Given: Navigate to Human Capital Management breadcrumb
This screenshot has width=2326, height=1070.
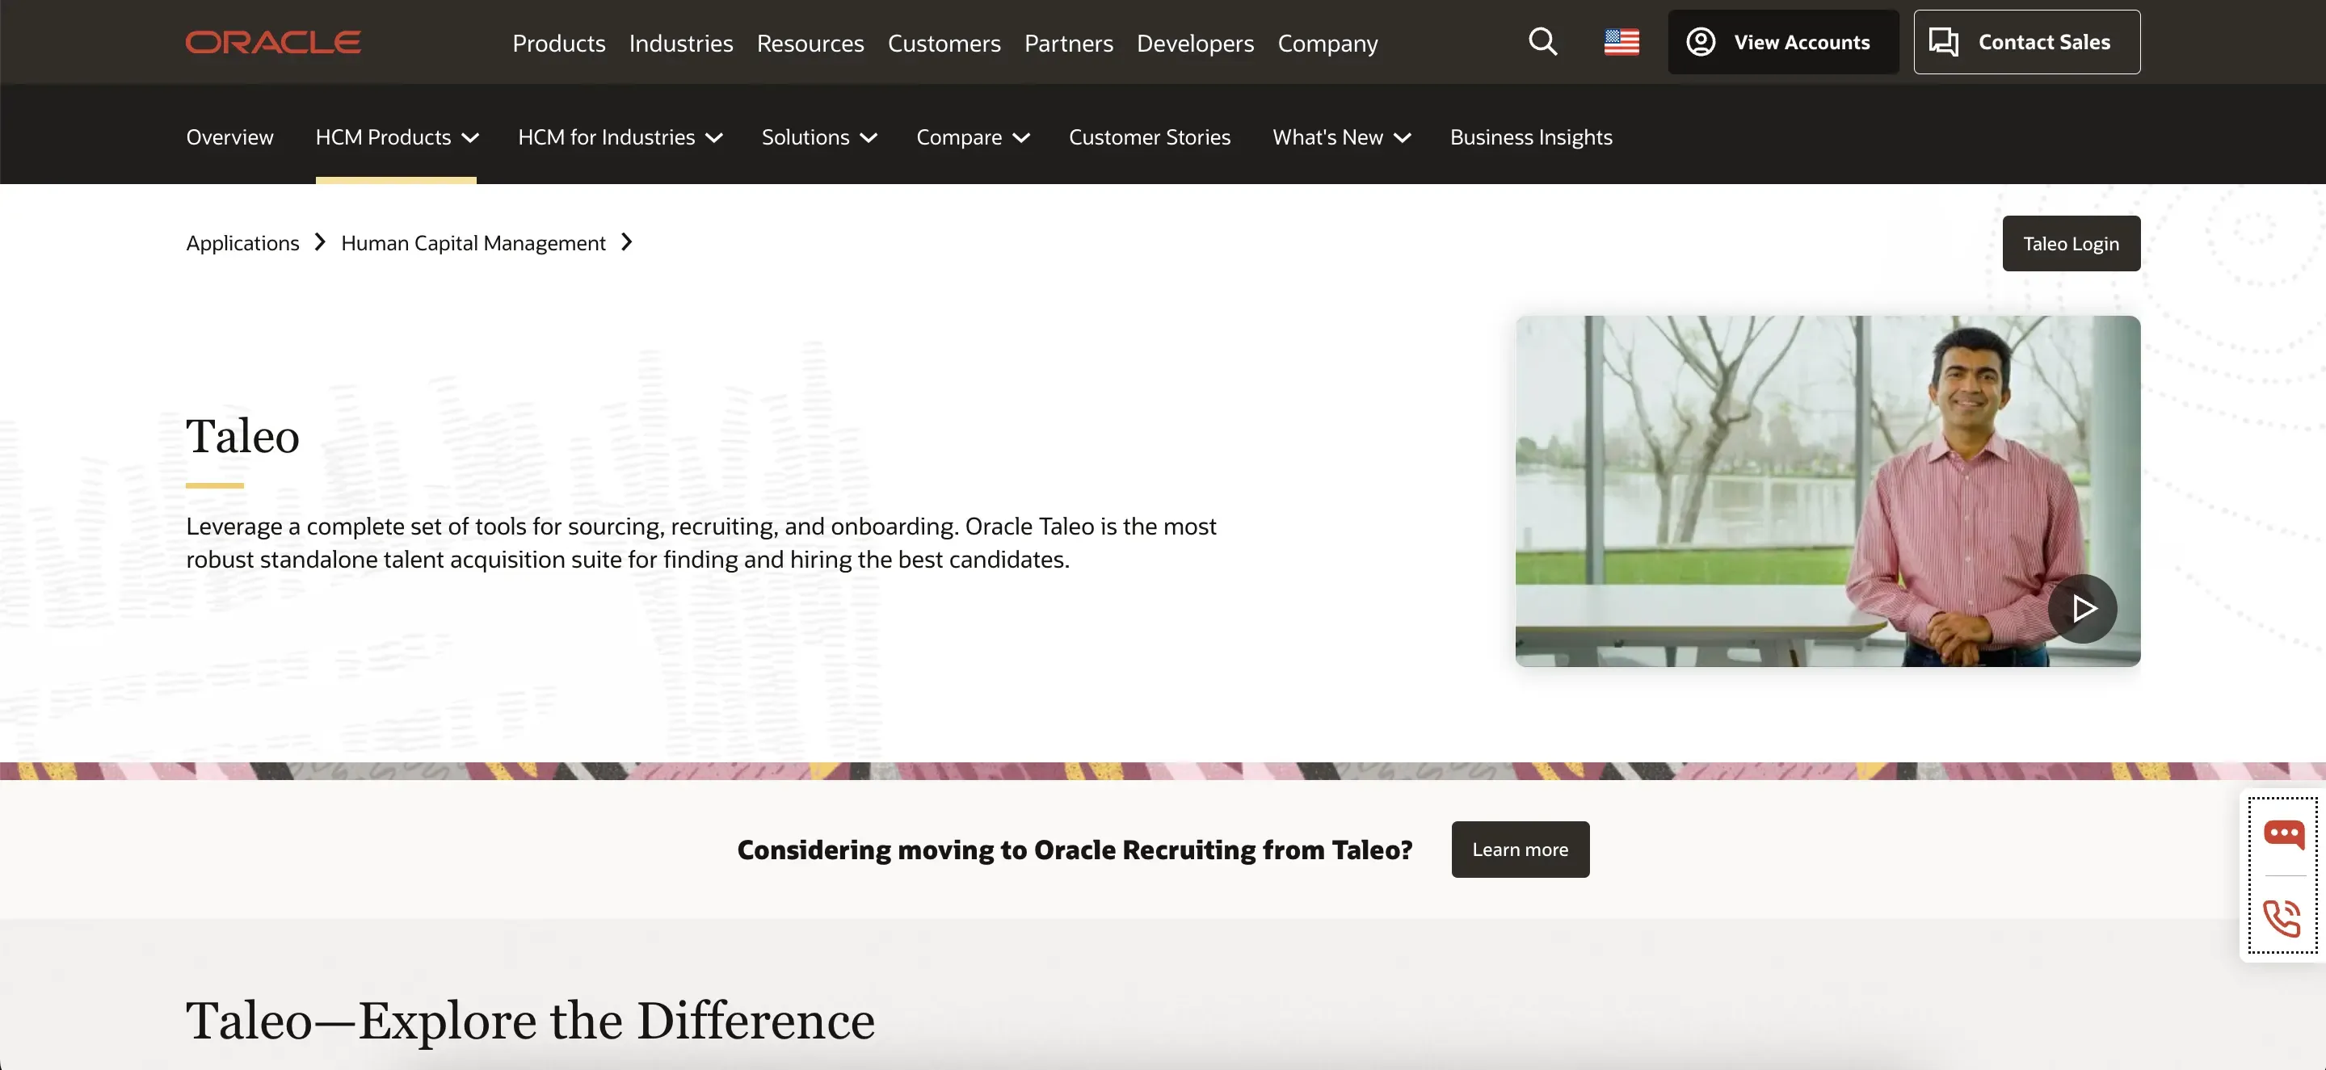Looking at the screenshot, I should tap(473, 243).
